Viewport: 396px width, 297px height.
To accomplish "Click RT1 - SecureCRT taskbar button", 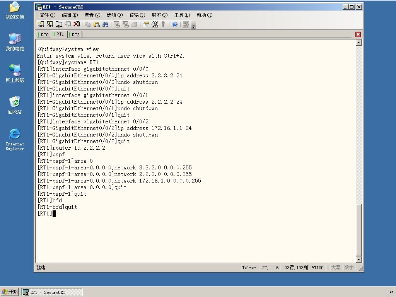I will pos(52,292).
